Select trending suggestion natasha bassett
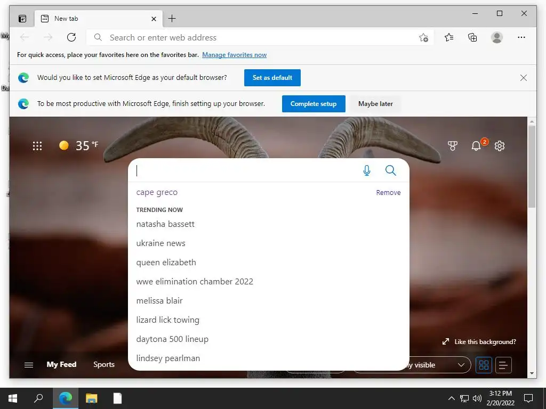The height and width of the screenshot is (409, 546). tap(165, 224)
